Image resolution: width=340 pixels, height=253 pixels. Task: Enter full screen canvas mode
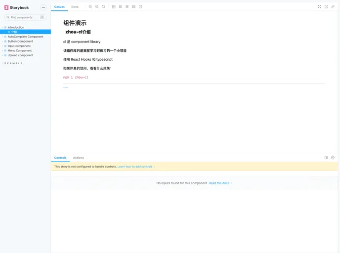[319, 7]
